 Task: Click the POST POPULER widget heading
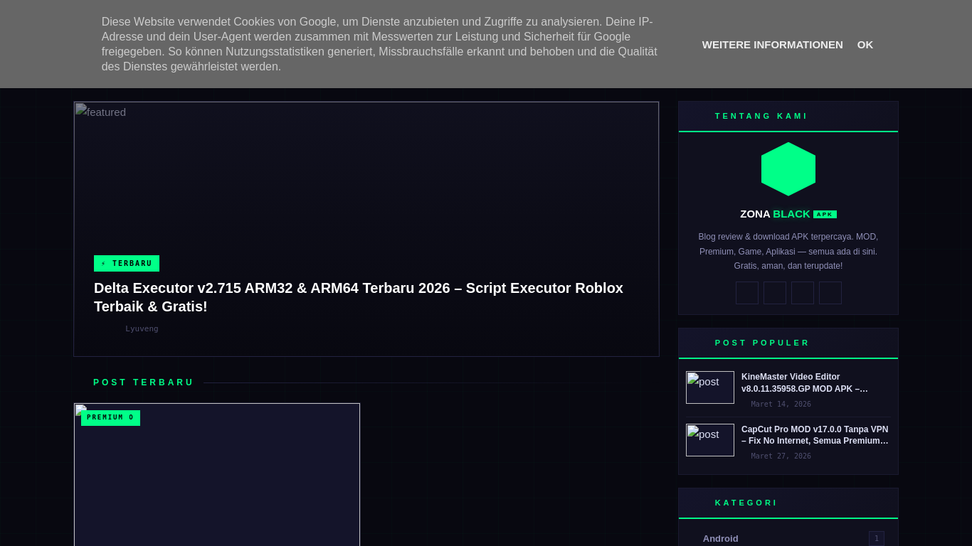(762, 343)
